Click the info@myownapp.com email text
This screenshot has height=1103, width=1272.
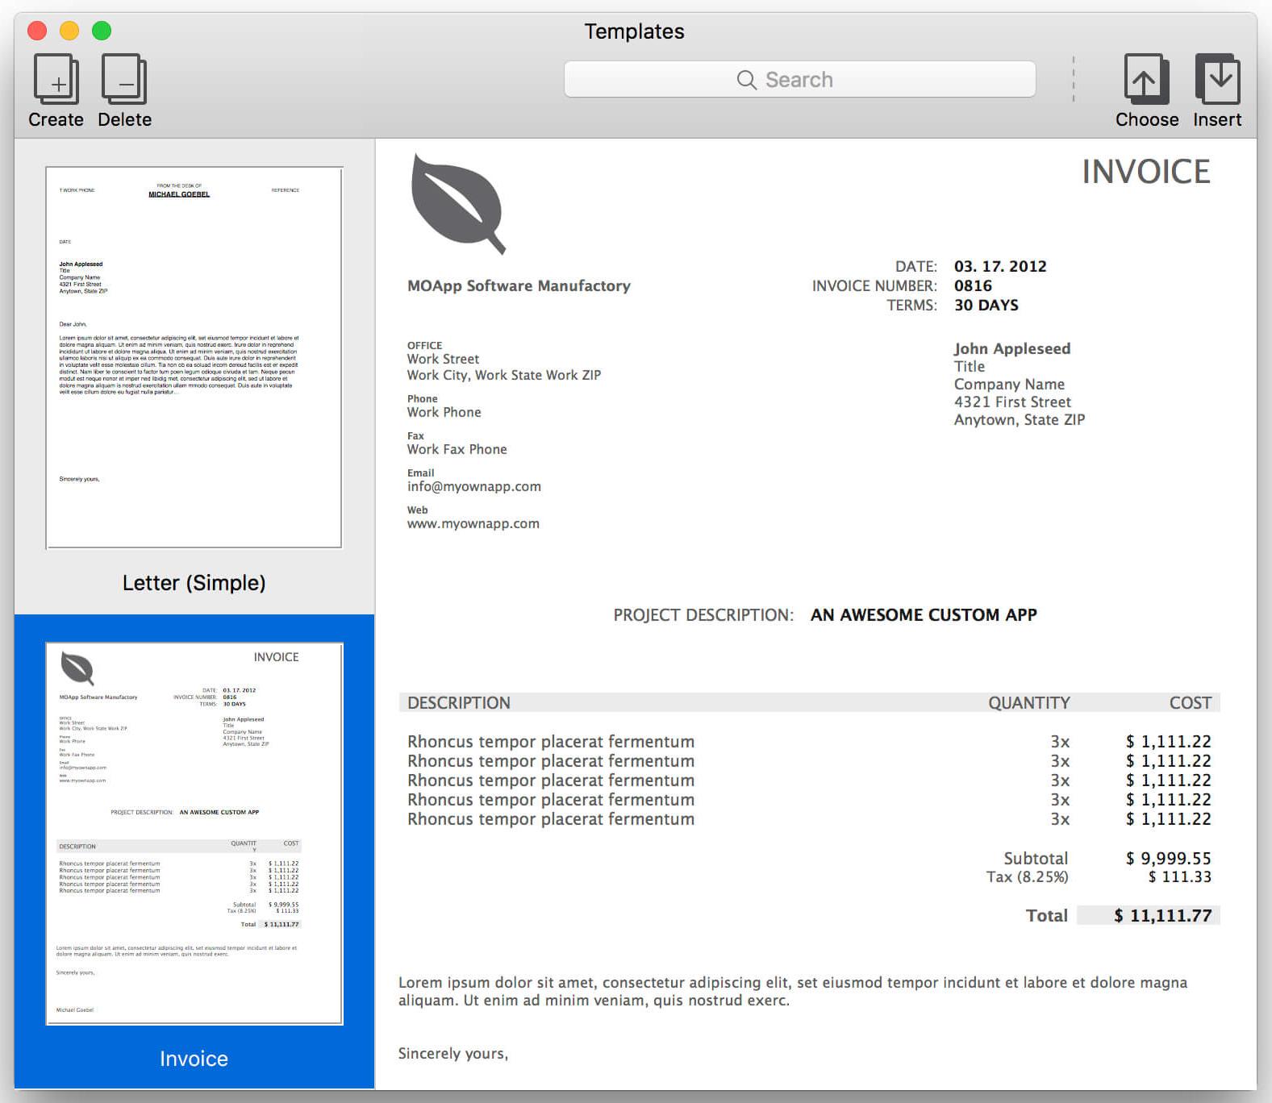coord(474,486)
